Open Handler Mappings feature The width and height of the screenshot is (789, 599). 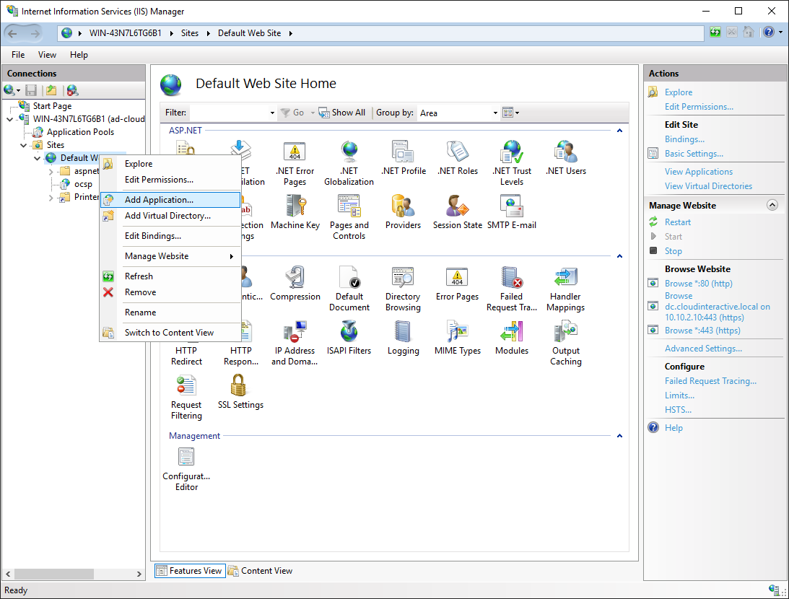pos(566,289)
